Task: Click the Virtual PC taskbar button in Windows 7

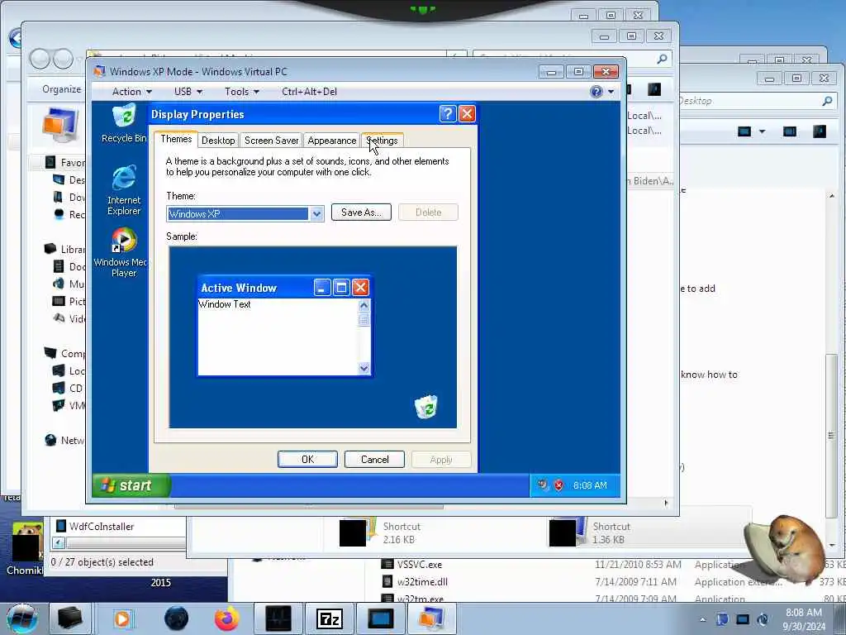Action: pos(431,618)
